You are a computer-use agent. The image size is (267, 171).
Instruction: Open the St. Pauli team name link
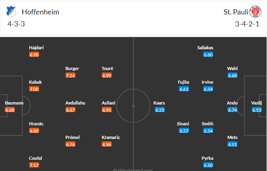(234, 12)
